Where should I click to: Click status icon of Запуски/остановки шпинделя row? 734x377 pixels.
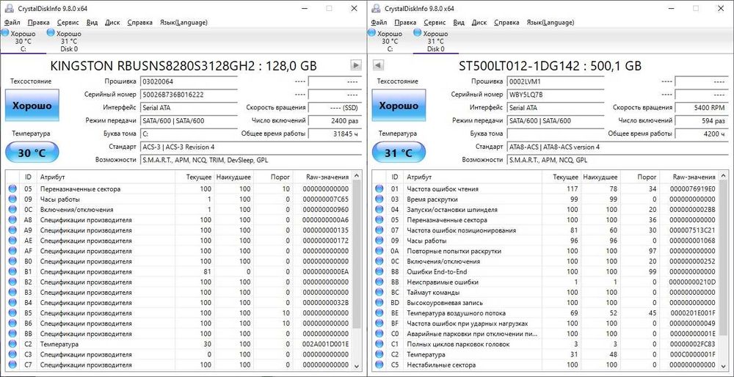tap(379, 210)
